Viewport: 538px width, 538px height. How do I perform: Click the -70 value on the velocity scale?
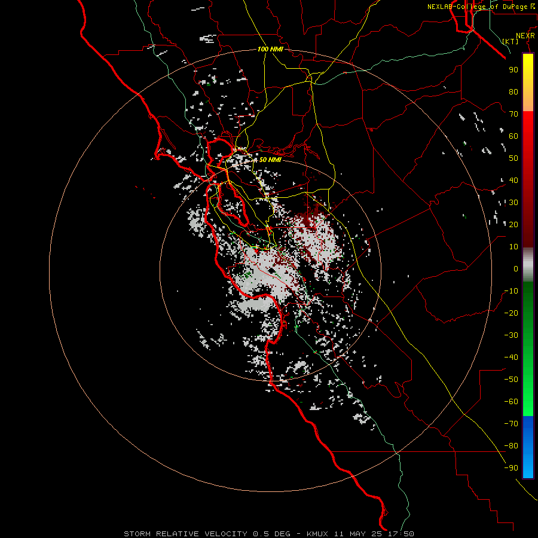[x=511, y=424]
